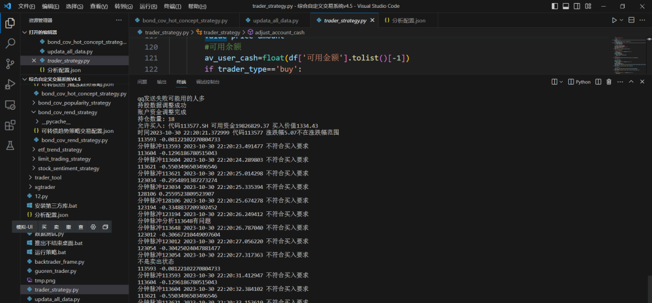The height and width of the screenshot is (303, 652).
Task: Open the 运行(R) menu
Action: click(149, 6)
